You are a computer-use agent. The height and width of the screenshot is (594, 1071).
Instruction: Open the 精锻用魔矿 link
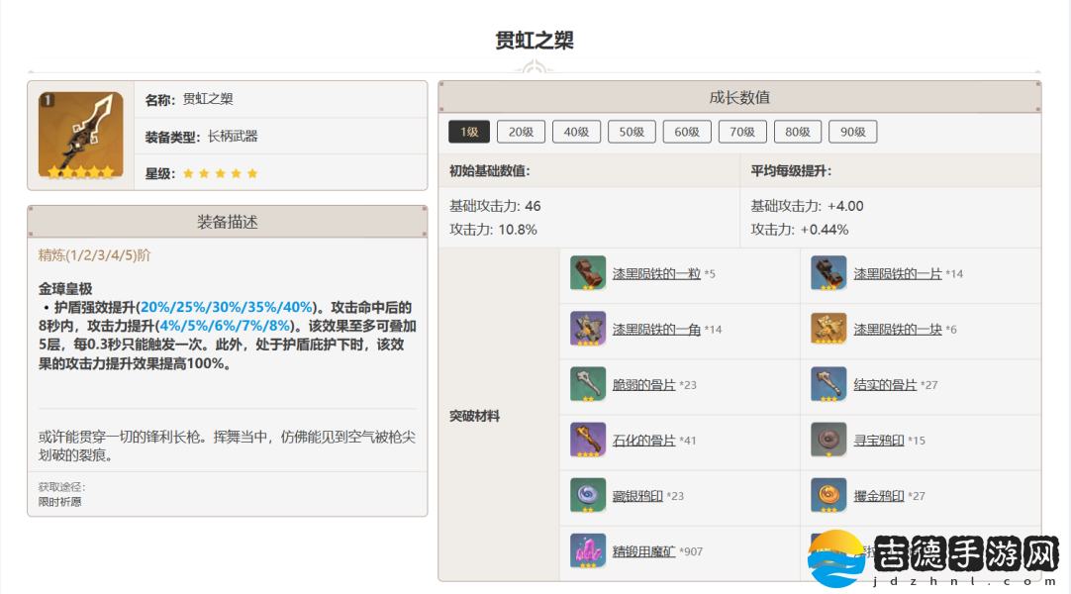643,550
